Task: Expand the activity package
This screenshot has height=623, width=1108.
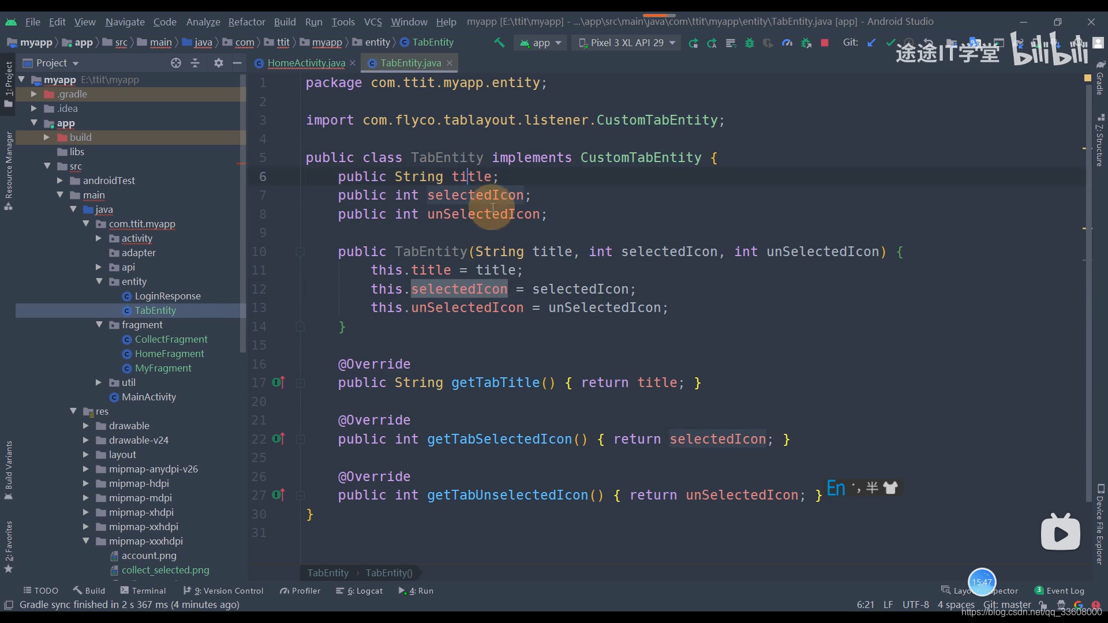Action: coord(98,238)
